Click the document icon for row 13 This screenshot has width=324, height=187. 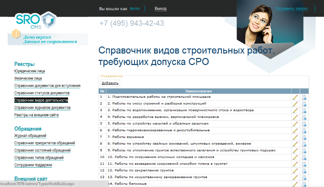pyautogui.click(x=304, y=177)
